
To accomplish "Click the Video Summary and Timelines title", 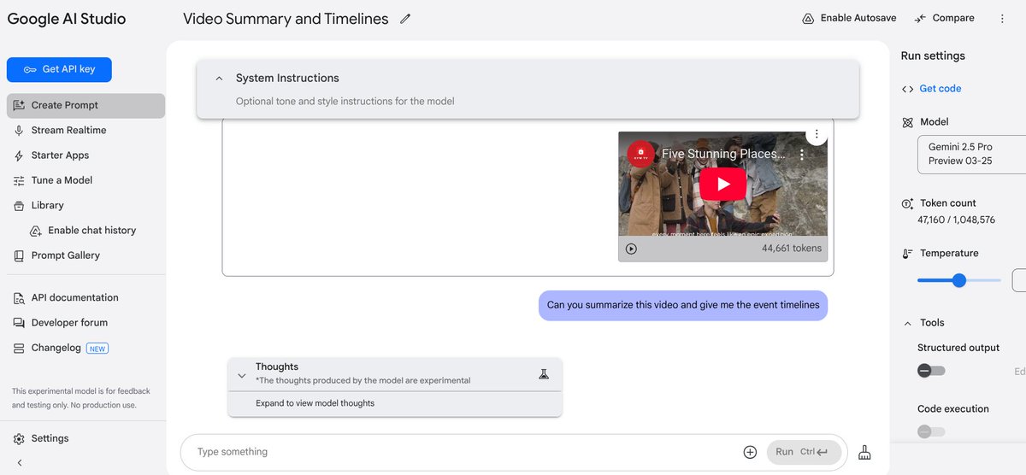I will (x=286, y=19).
